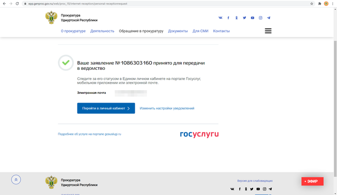Viewport: 337px width, 195px height.
Task: Open the 'Для СМИ' menu item
Action: click(200, 31)
